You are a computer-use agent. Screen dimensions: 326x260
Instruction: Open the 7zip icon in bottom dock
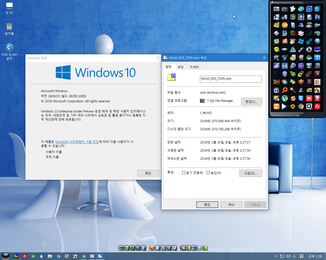[x=183, y=248]
